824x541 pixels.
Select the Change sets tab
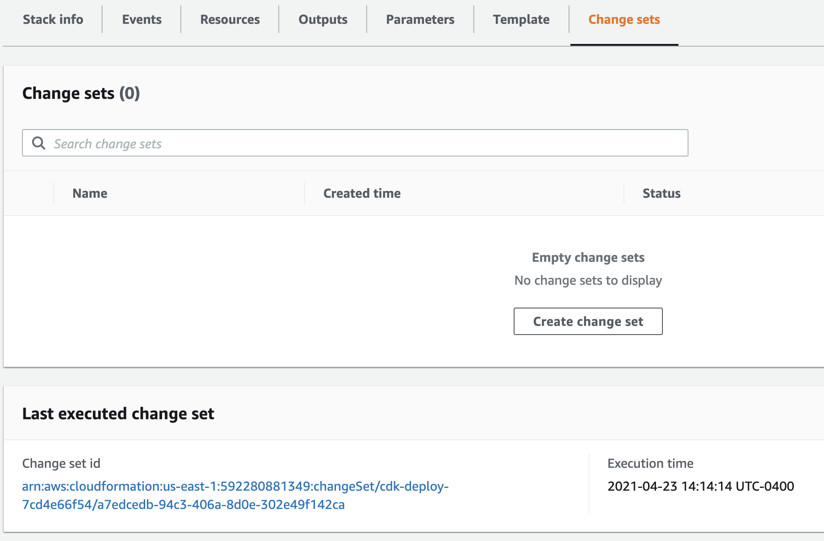[624, 19]
